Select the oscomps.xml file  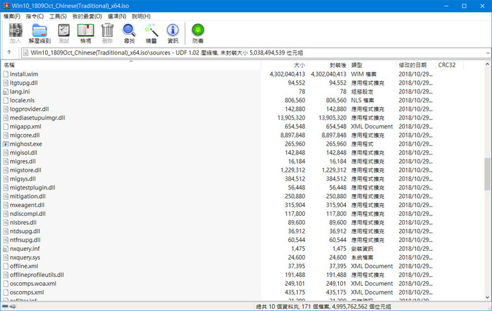(27, 293)
